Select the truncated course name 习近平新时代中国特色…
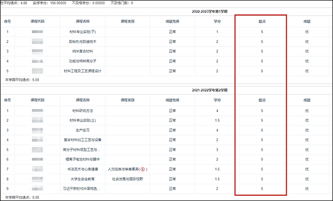333x201 pixels. tap(82, 189)
